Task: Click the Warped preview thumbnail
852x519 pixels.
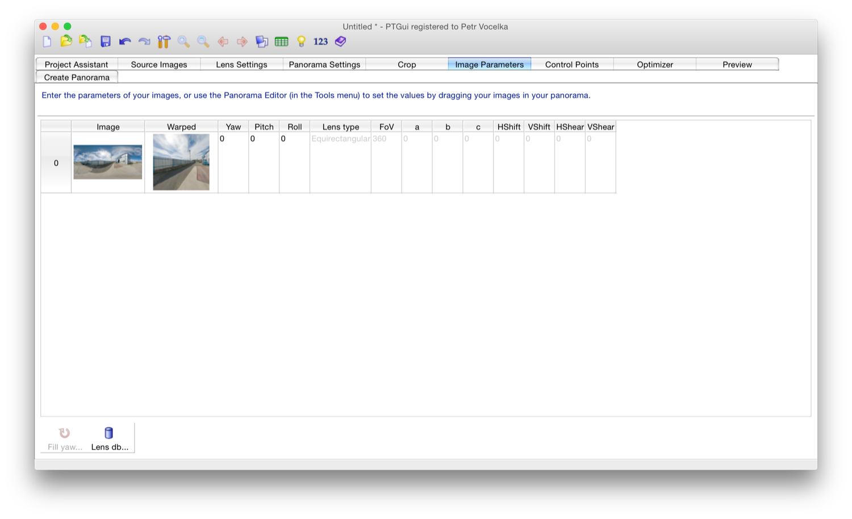Action: tap(181, 162)
